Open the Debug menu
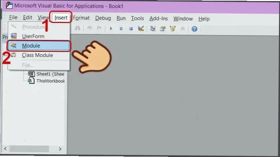Image resolution: width=280 pixels, height=157 pixels. pos(103,18)
